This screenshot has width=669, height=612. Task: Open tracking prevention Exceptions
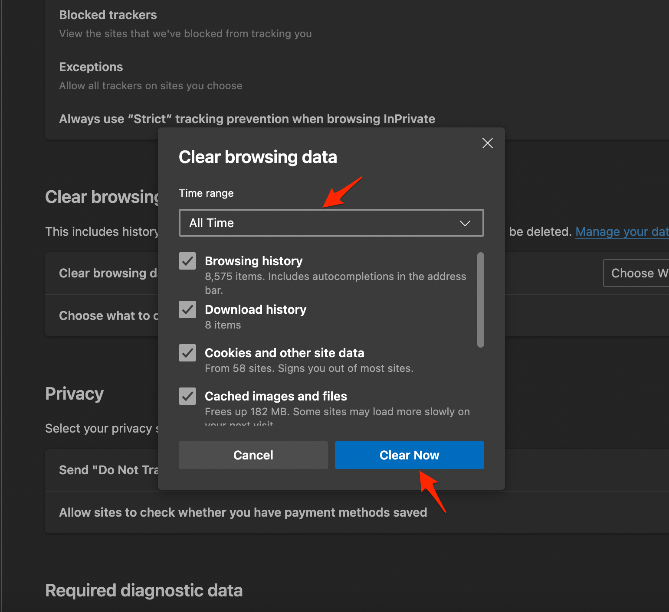tap(91, 67)
